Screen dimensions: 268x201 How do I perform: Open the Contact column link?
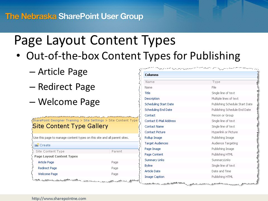(x=150, y=115)
